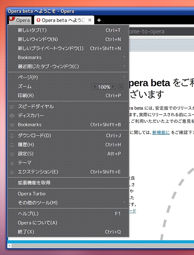The image size is (194, 255).
Task: Click the 100% zoom value
Action: point(104,87)
